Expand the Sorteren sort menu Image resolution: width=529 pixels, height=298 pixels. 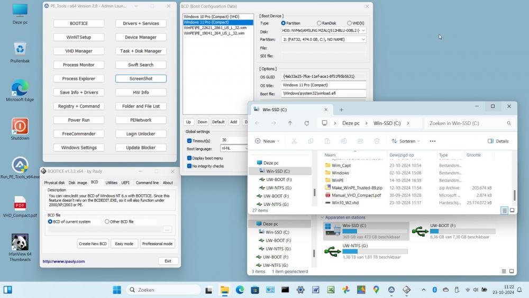click(x=405, y=141)
